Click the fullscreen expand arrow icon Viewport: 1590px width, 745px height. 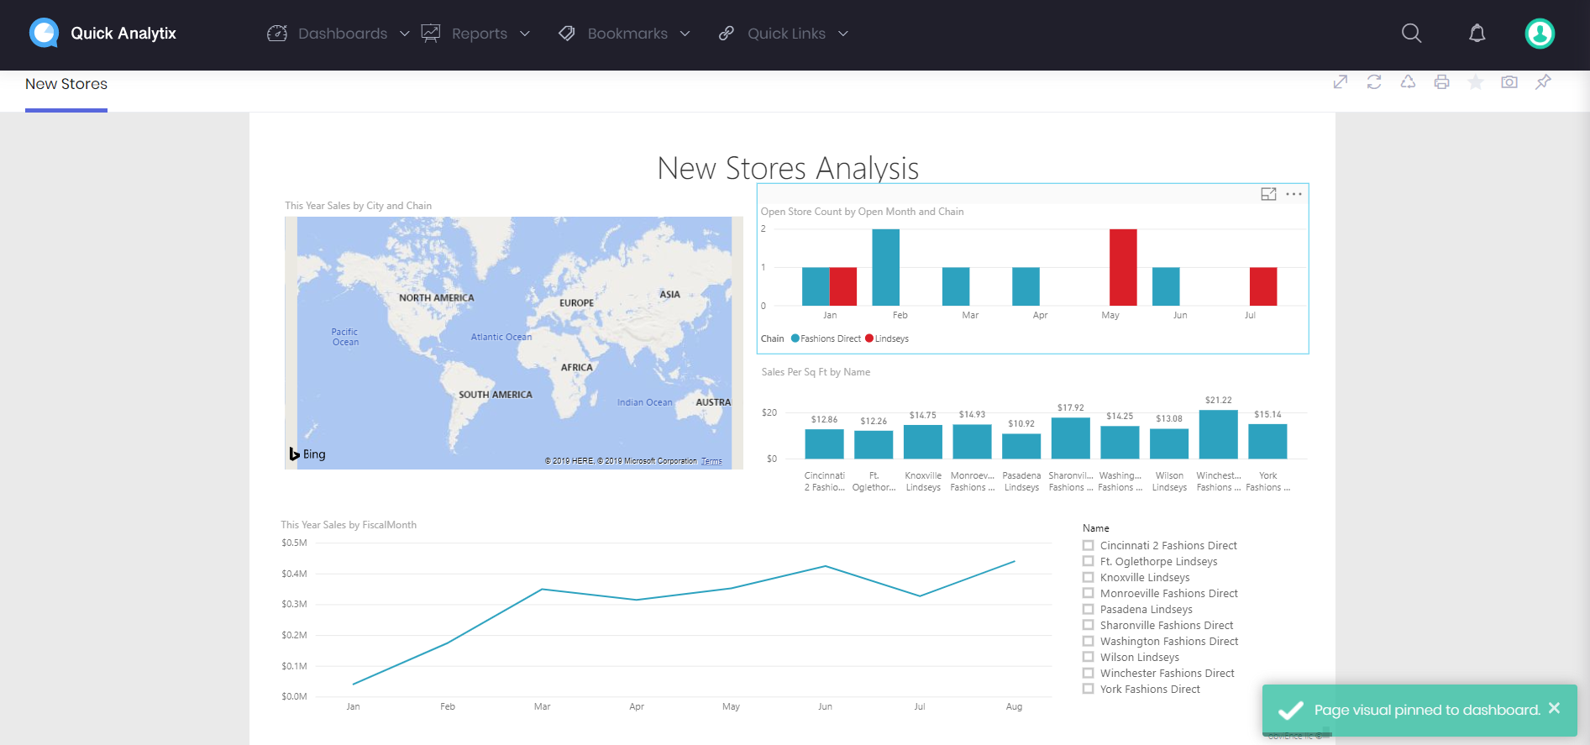1341,82
